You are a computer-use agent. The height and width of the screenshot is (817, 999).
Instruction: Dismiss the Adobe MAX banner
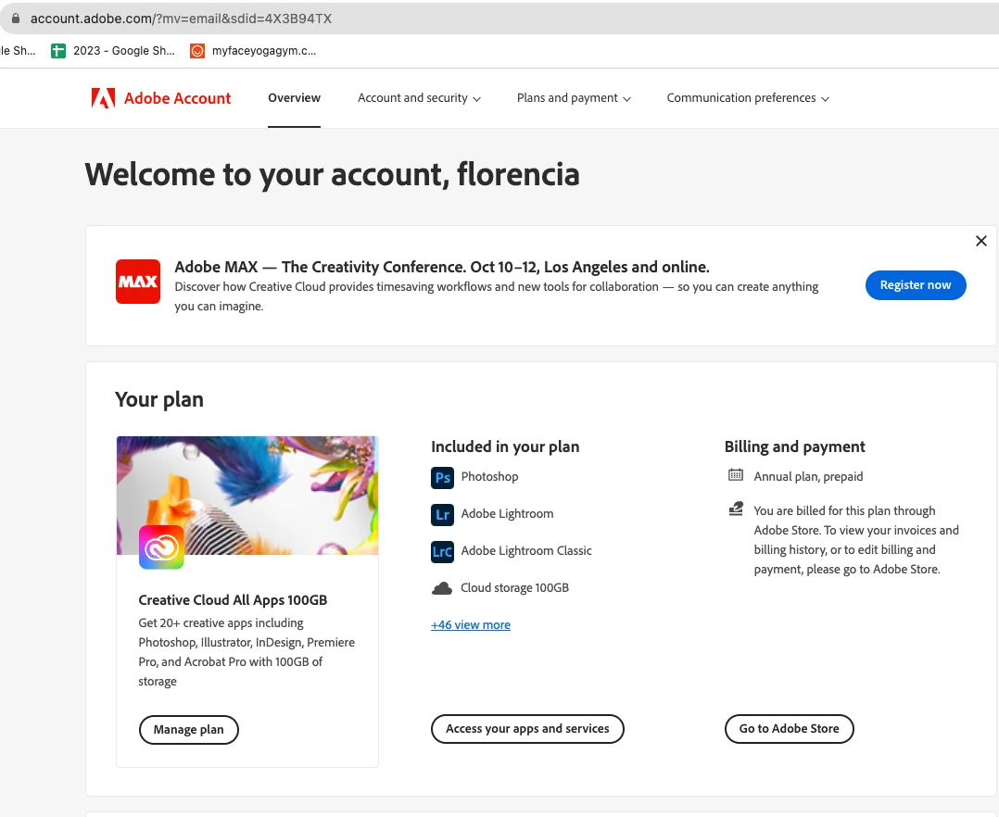point(981,241)
